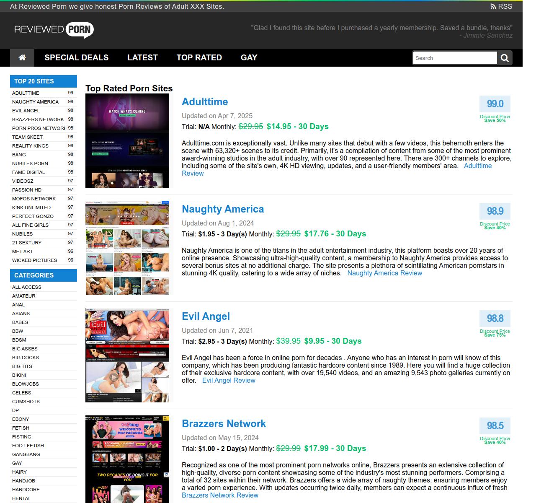
Task: Focus the Search input field
Action: pos(454,58)
